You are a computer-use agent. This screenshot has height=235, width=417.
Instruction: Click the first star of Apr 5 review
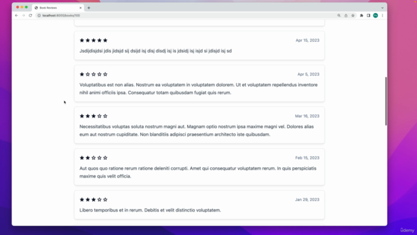tap(82, 74)
